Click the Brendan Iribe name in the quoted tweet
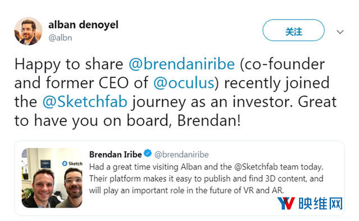Image resolution: width=359 pixels, height=221 pixels. pos(116,154)
